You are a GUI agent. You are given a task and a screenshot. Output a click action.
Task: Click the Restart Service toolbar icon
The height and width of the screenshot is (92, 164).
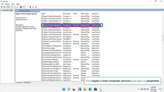pyautogui.click(x=36, y=7)
